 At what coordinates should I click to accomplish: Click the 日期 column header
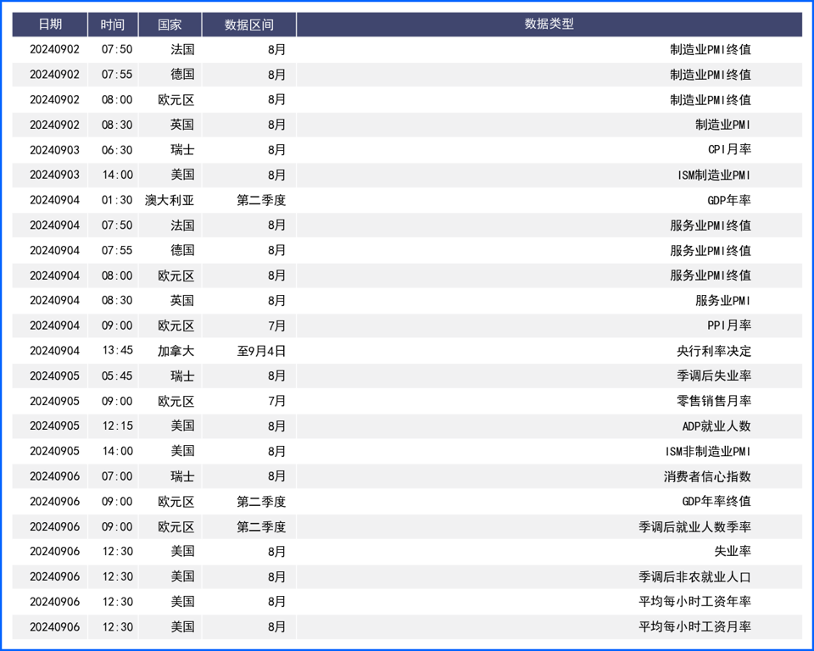[50, 25]
